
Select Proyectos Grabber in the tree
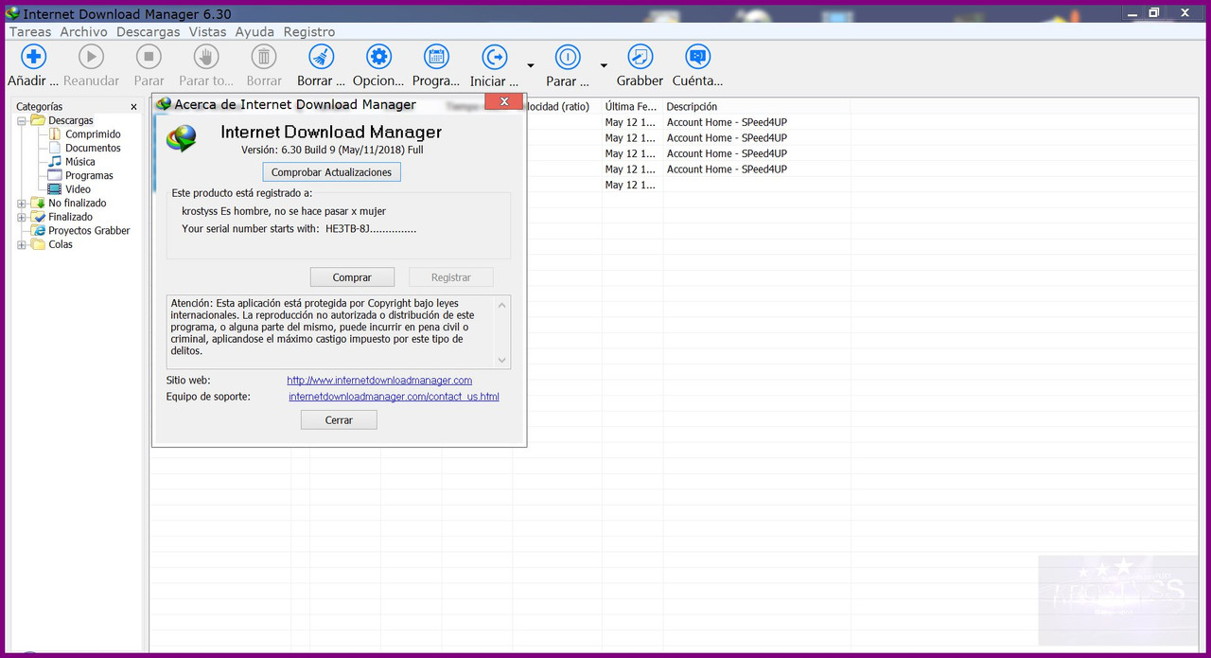pyautogui.click(x=89, y=230)
